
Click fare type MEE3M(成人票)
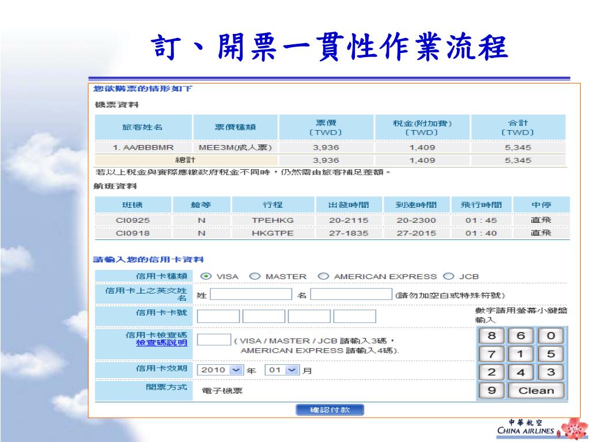tap(235, 147)
